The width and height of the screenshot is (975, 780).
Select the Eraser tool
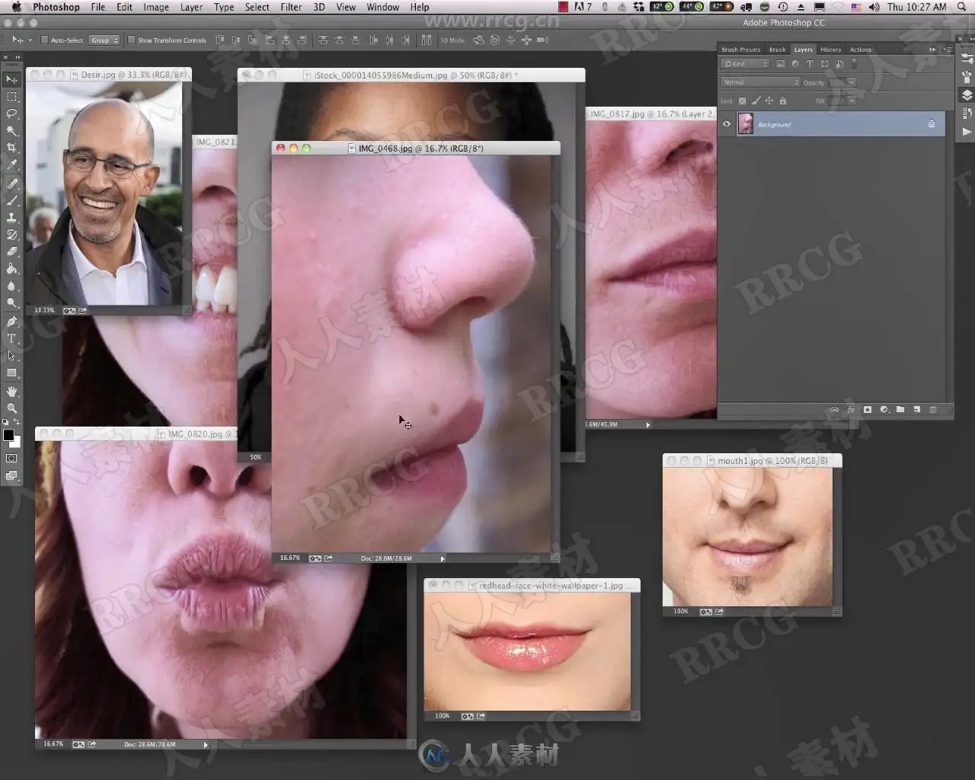coord(11,251)
